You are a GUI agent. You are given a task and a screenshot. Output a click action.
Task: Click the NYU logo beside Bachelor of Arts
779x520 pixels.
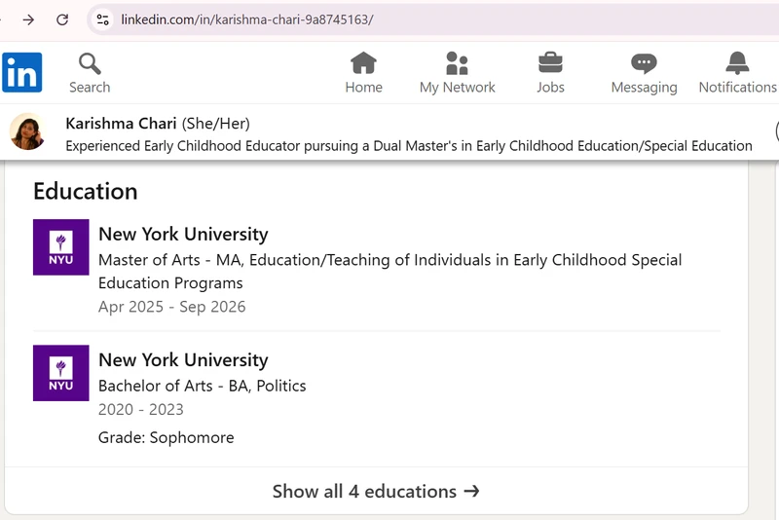tap(60, 373)
